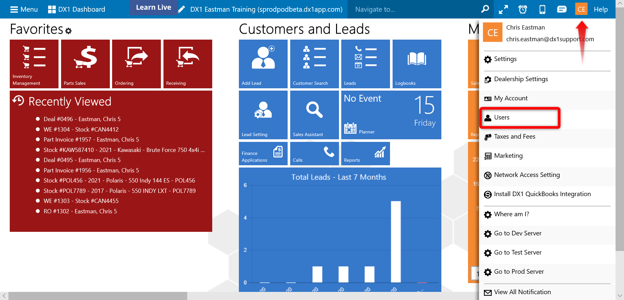Open WE #1303 - Stock #CAN4455

pos(81,201)
